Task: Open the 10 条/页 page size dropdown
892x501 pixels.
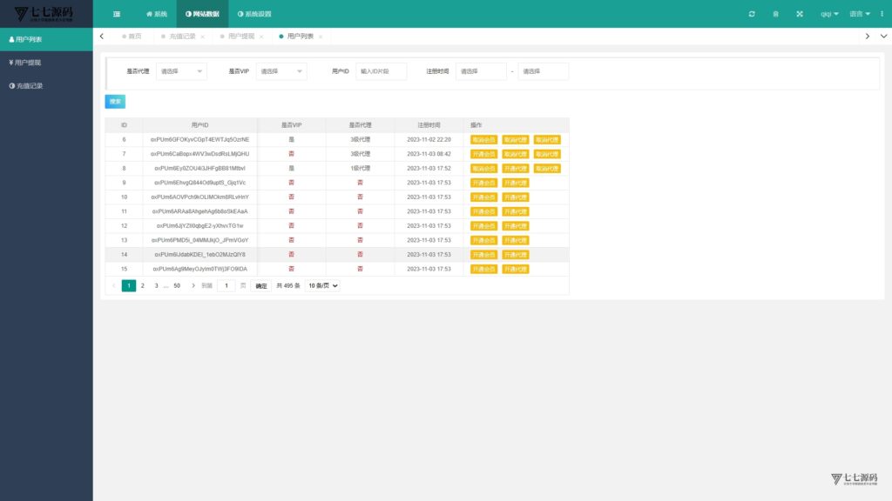Action: [322, 285]
